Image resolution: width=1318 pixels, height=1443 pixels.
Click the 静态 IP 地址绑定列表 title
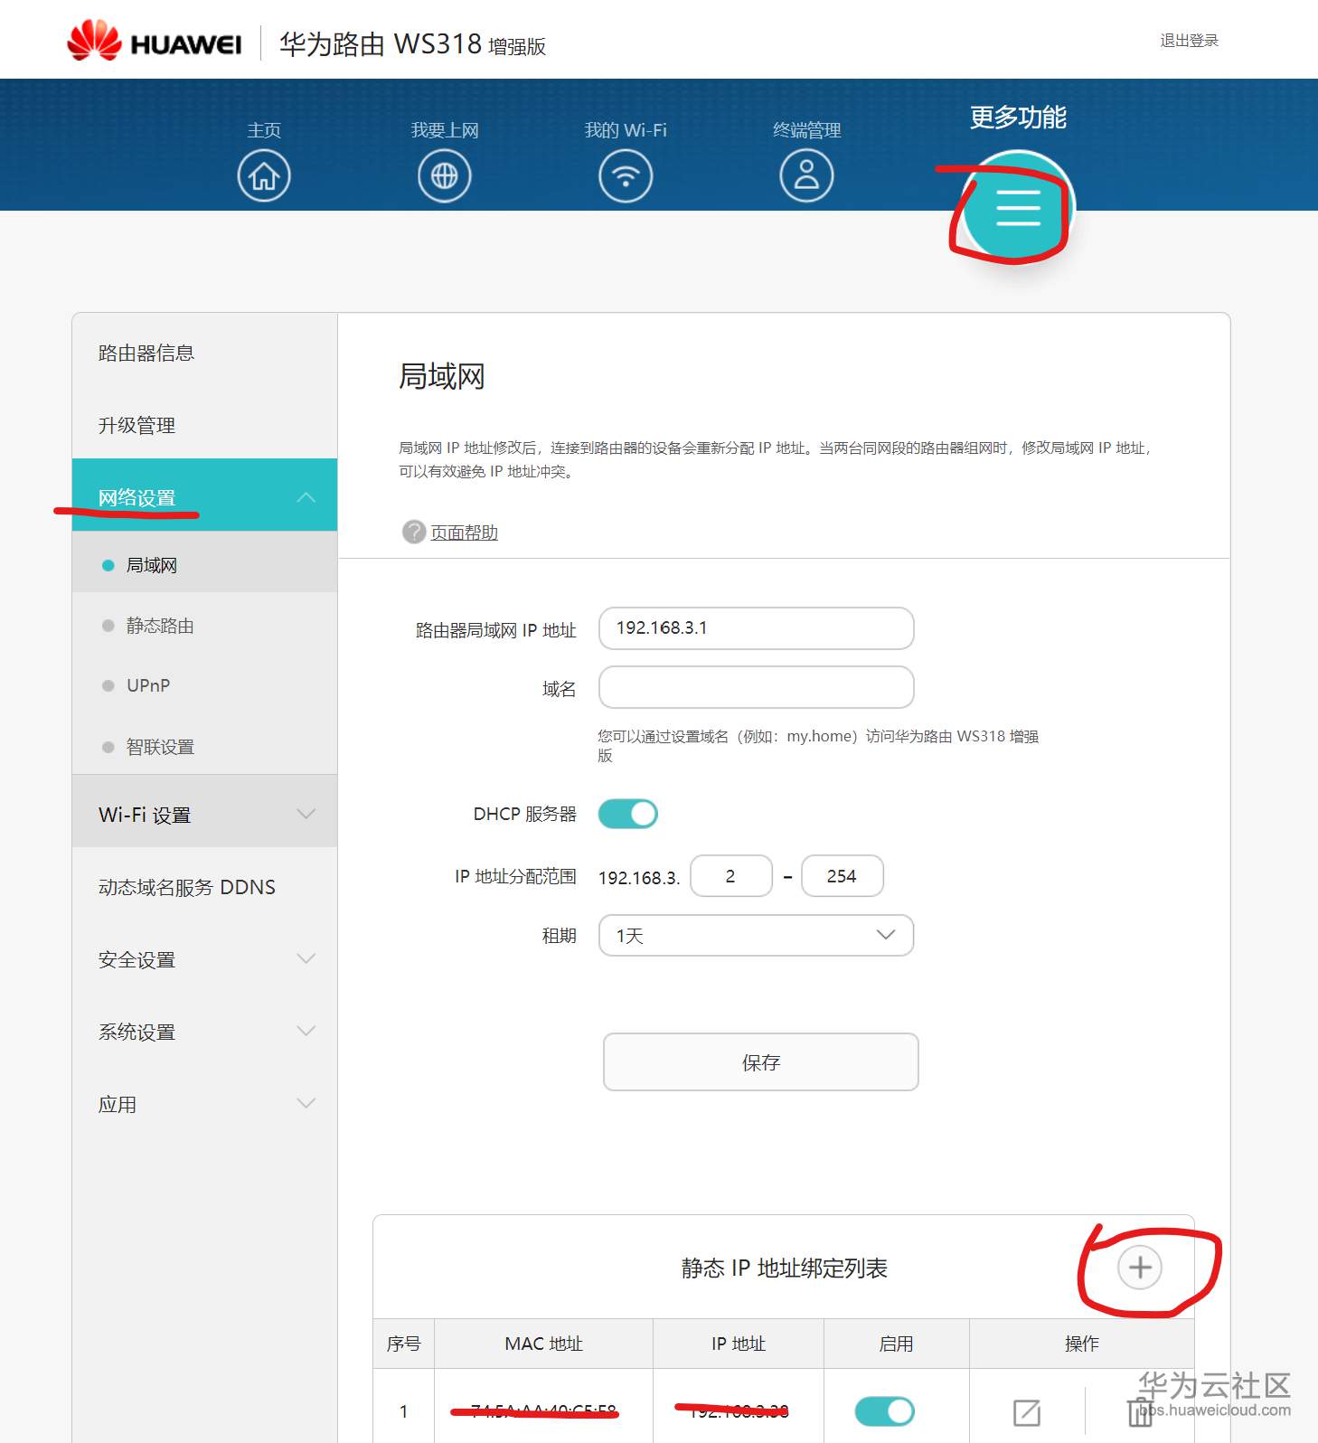pos(785,1268)
